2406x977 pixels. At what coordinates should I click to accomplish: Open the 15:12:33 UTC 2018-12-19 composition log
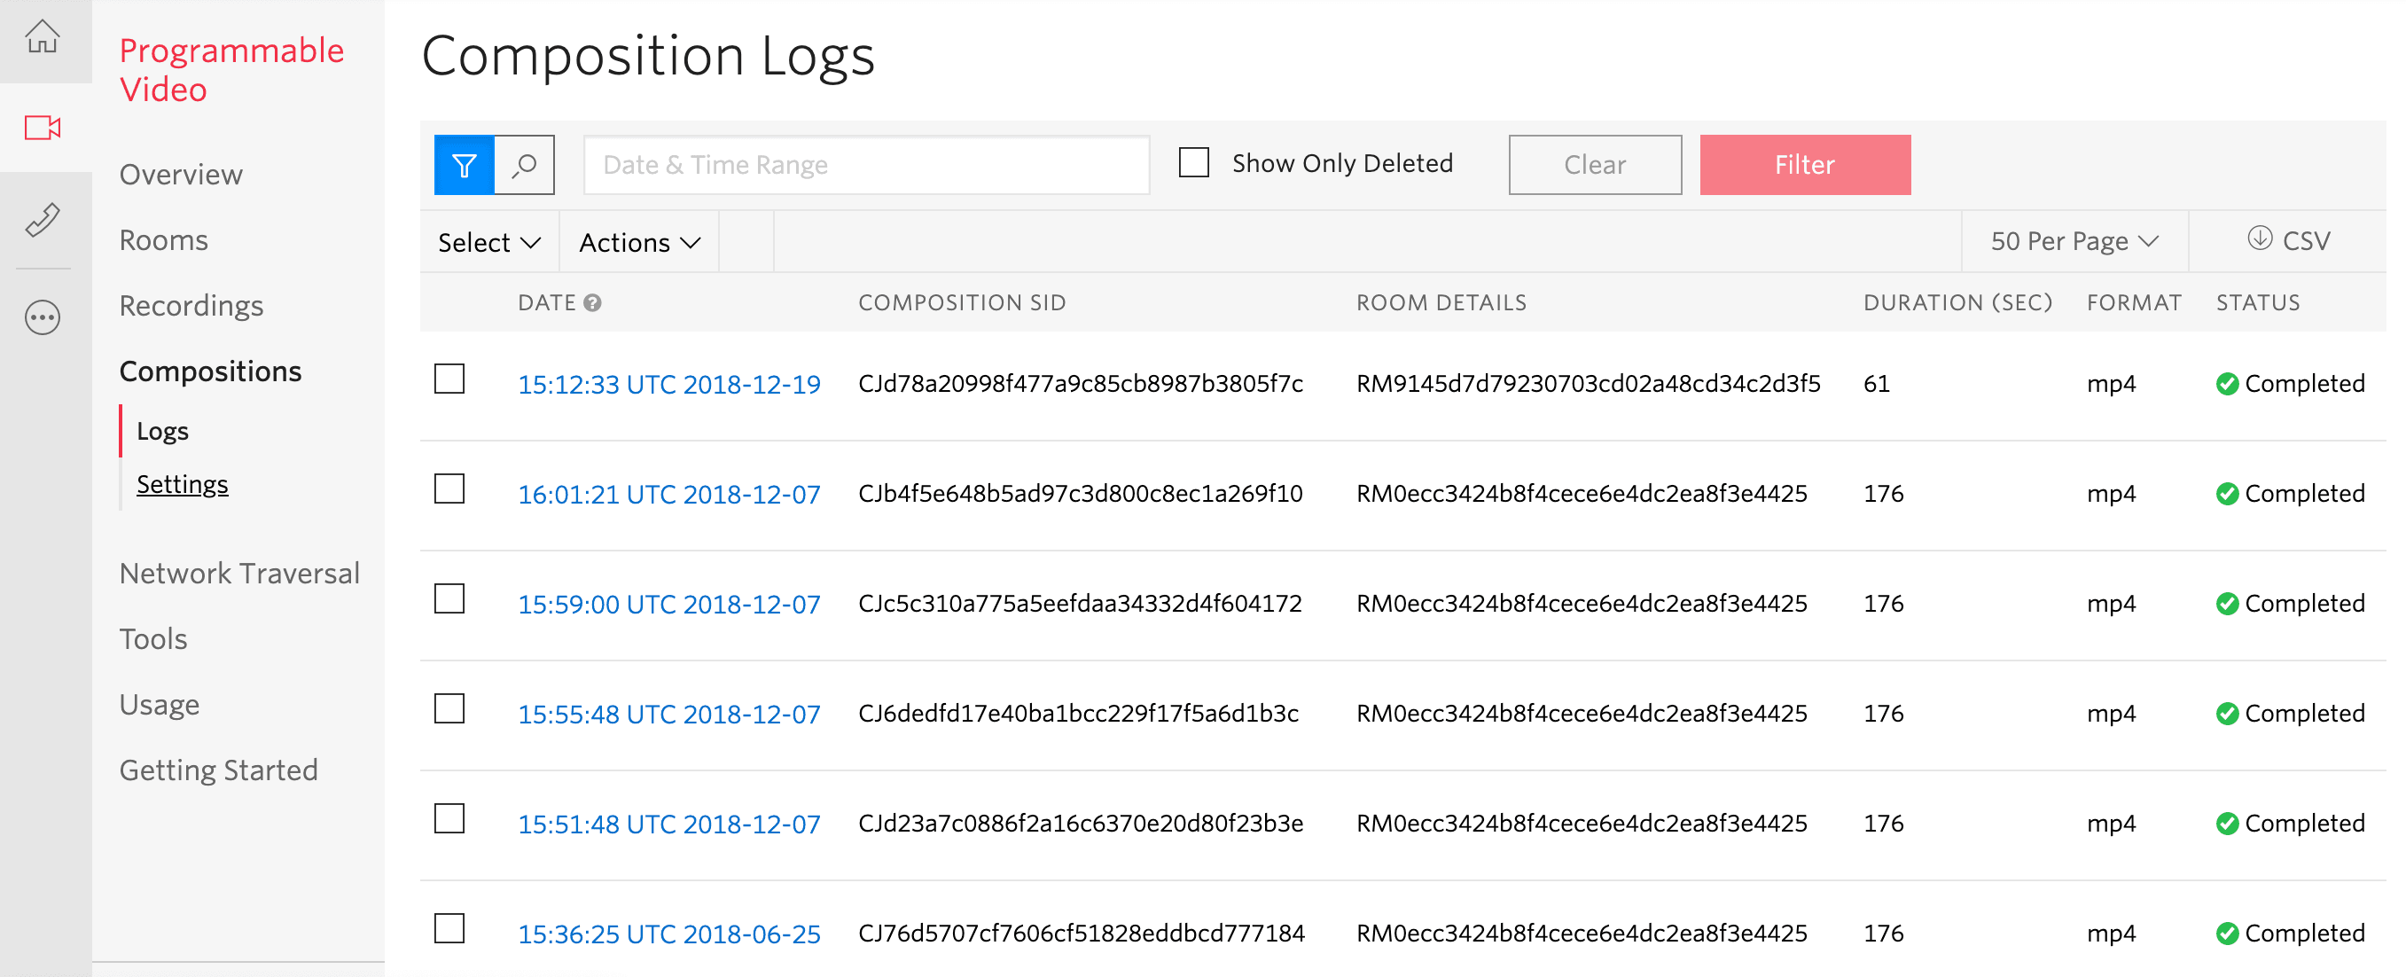(x=668, y=383)
